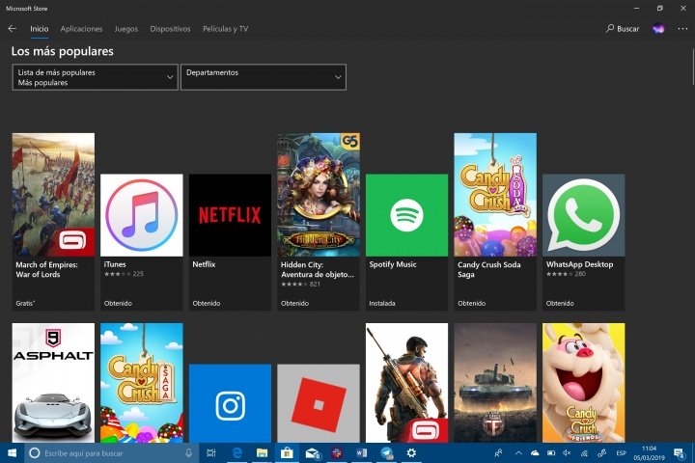Open the Spotify Music app tile
The height and width of the screenshot is (463, 695).
[406, 215]
